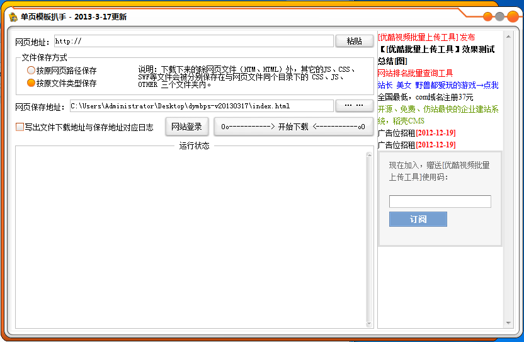
Task: Open 站长 美女 野兽都爱玩的游戏 link
Action: [x=438, y=85]
